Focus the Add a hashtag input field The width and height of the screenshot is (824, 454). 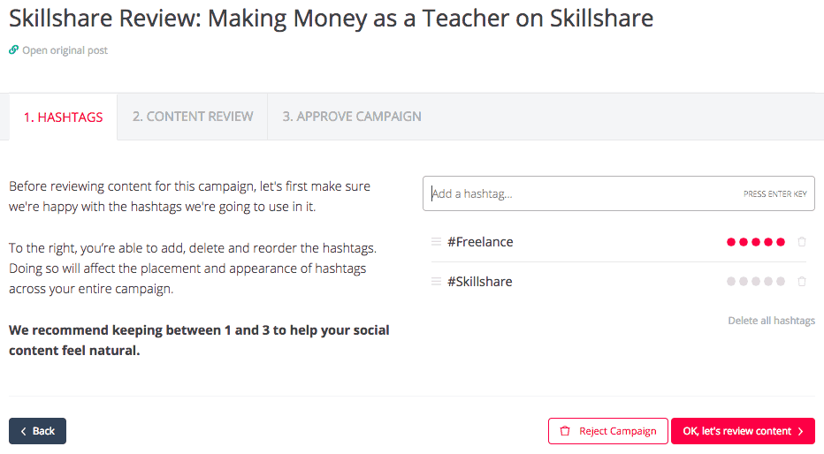(619, 193)
